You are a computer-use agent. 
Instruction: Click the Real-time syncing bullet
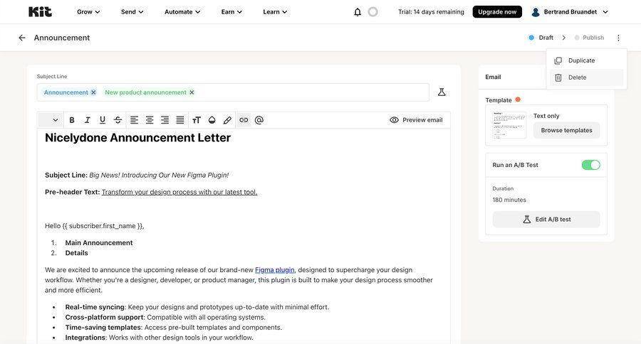click(x=197, y=307)
